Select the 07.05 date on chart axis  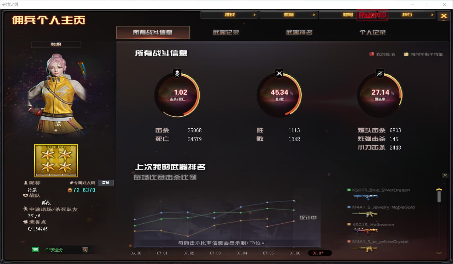[268, 253]
